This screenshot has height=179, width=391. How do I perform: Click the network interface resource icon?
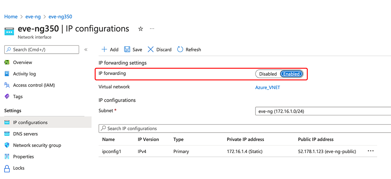(x=9, y=32)
